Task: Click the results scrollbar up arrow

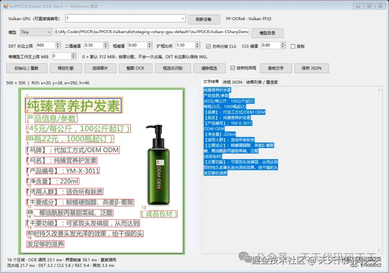Action: [x=379, y=90]
